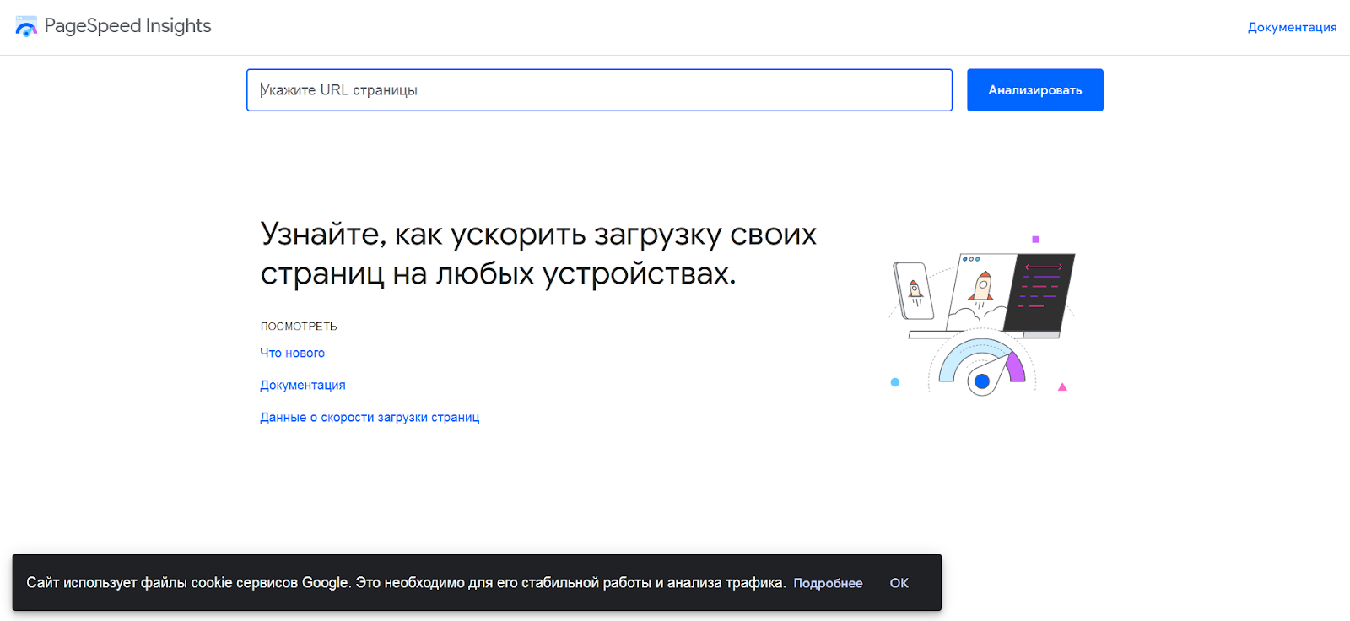The width and height of the screenshot is (1350, 621).
Task: Open Документация link in the top header
Action: point(1292,27)
